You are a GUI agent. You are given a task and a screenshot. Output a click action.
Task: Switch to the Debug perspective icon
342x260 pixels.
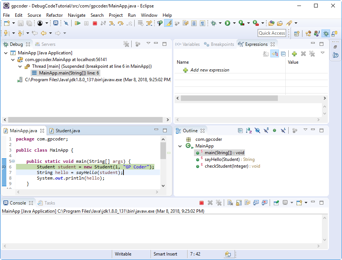(x=326, y=34)
